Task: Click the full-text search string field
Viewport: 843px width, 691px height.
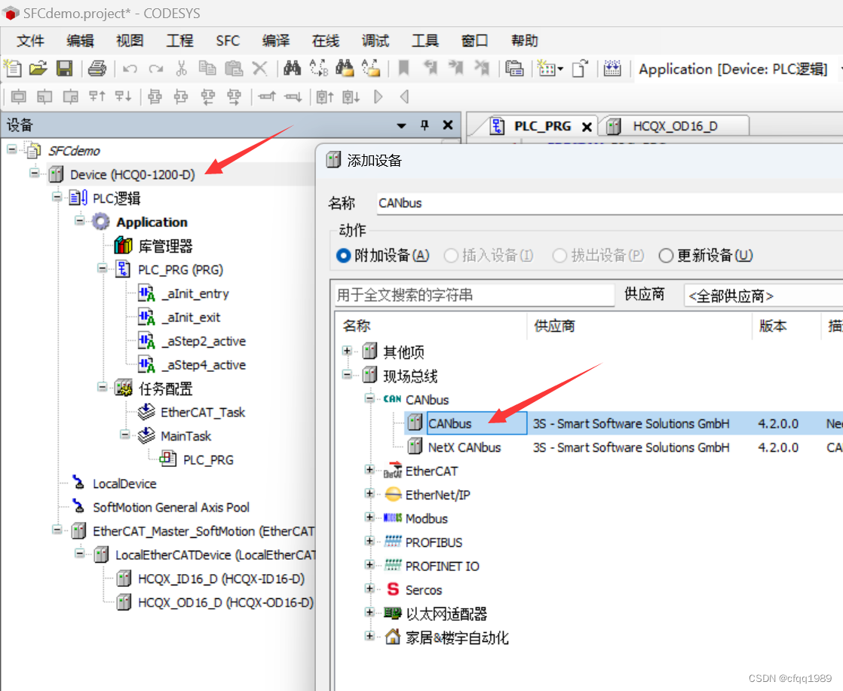Action: click(474, 295)
